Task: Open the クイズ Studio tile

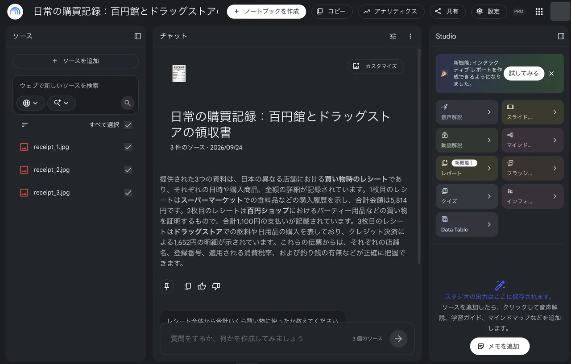Action: pyautogui.click(x=467, y=196)
